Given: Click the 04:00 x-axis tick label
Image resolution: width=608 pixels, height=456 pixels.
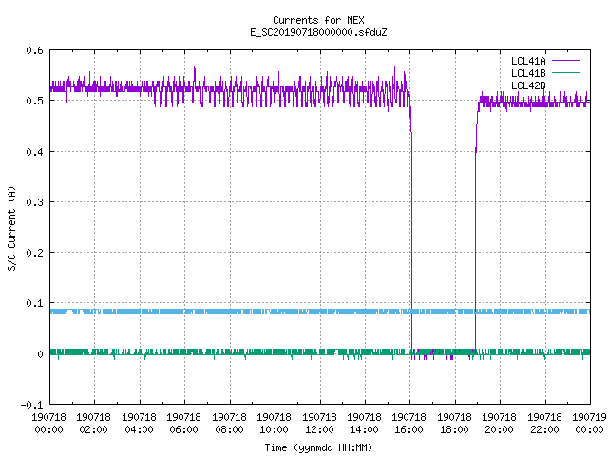Looking at the screenshot, I should point(140,429).
